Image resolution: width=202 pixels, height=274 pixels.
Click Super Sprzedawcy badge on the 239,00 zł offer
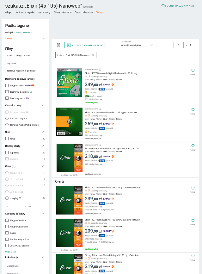coord(89,191)
